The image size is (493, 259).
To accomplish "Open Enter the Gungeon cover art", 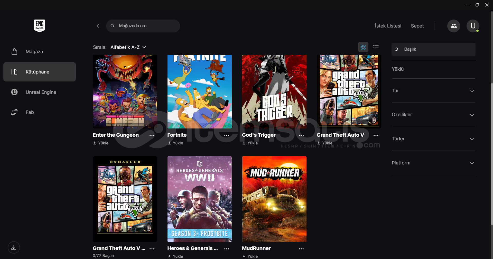I will (x=125, y=91).
